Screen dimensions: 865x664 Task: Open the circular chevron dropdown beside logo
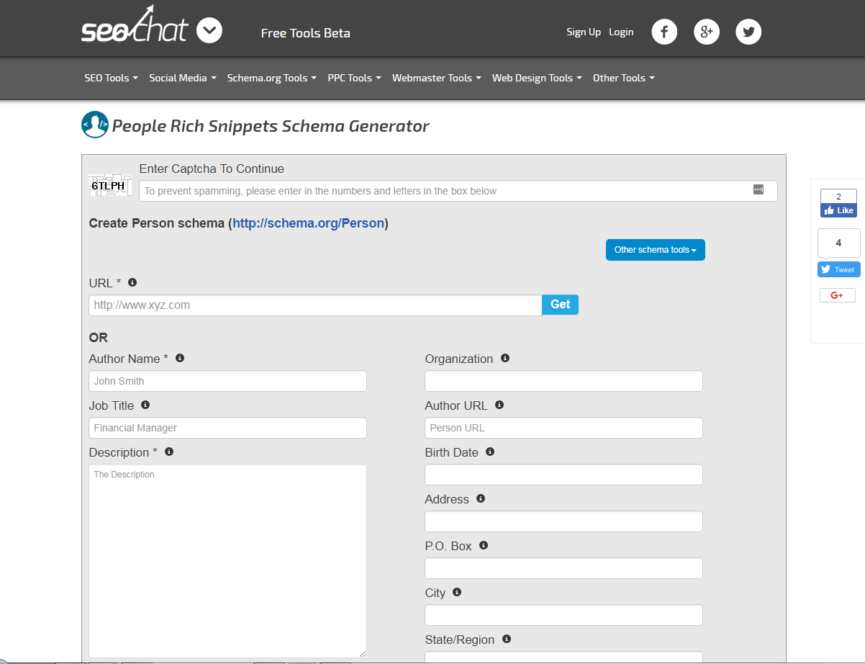coord(209,31)
